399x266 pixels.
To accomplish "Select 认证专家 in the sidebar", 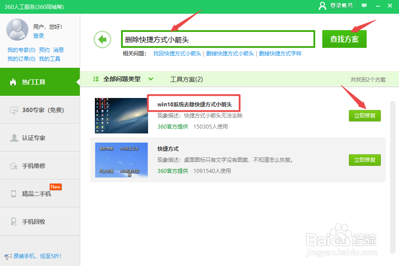I will click(x=40, y=138).
